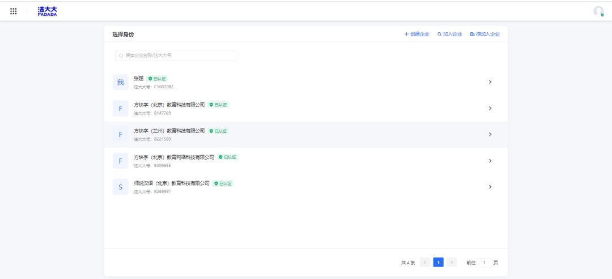Click 已认证 badge of 方块字(兰州)教育科技有限公司

point(218,131)
